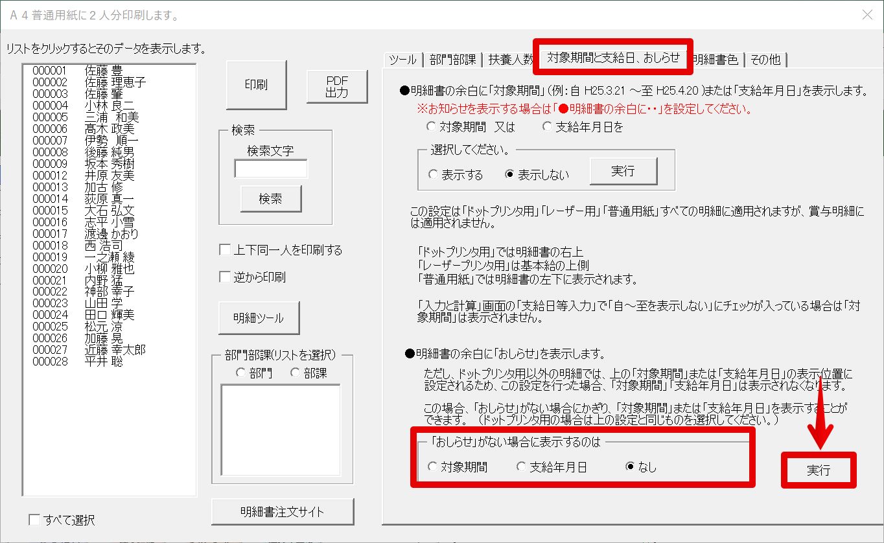Tick the すべて選択 checkbox

tap(35, 520)
